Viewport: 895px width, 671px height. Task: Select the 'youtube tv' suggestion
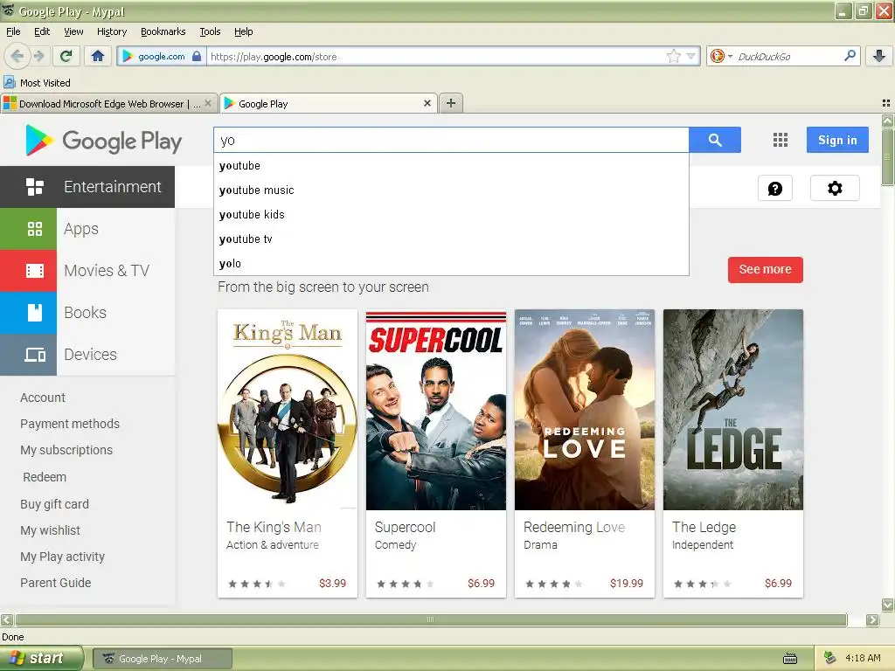451,239
